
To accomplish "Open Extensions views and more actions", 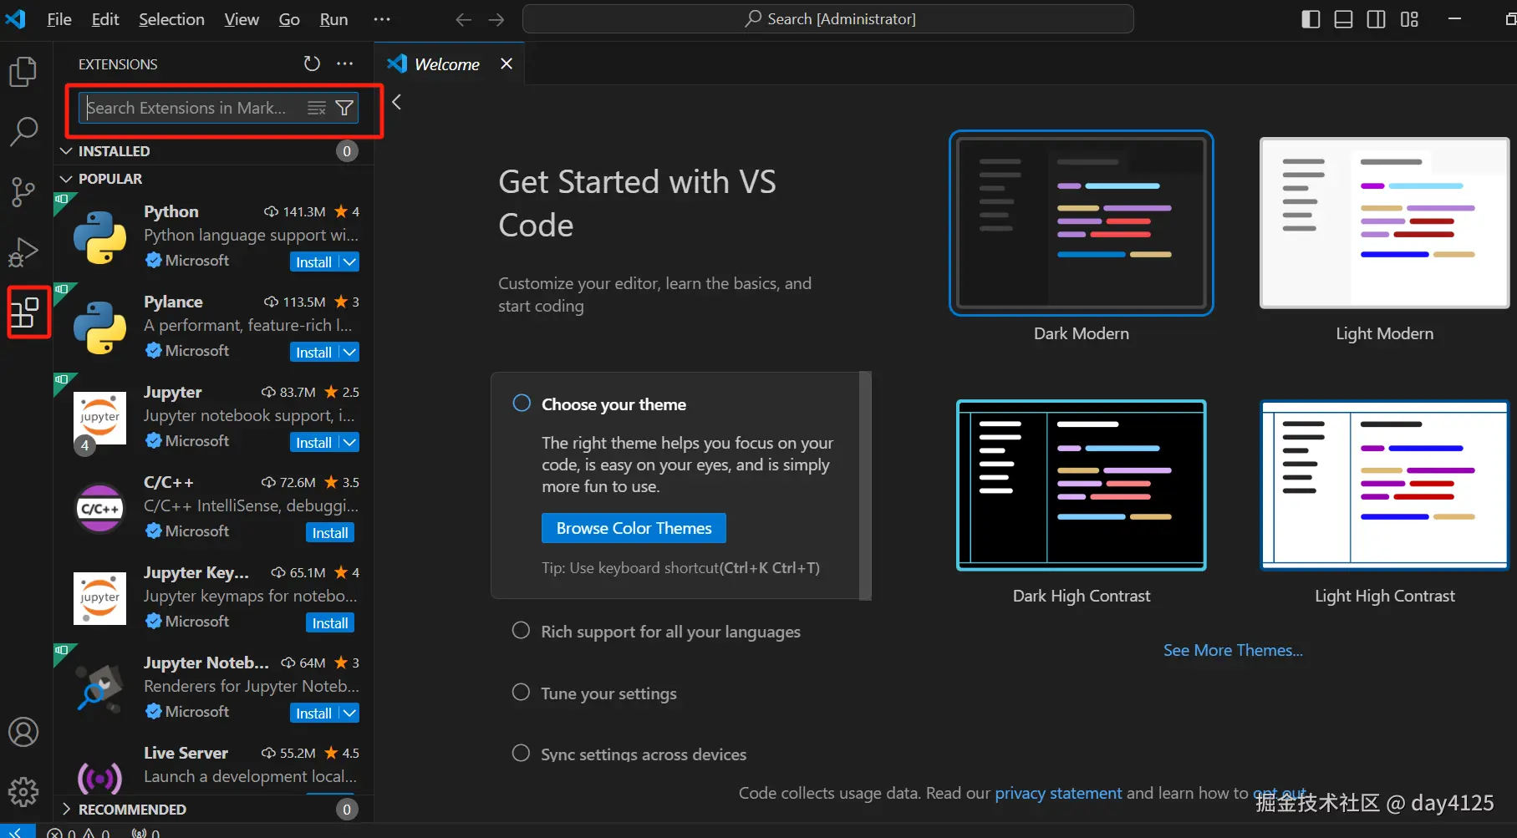I will [344, 63].
